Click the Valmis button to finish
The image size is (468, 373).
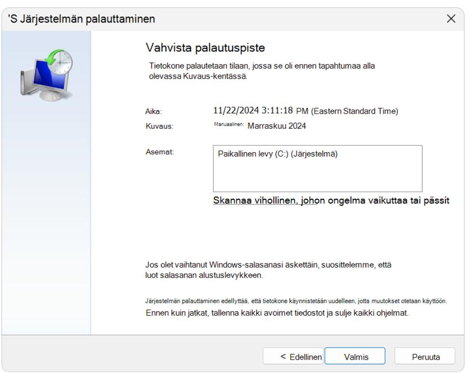click(355, 357)
